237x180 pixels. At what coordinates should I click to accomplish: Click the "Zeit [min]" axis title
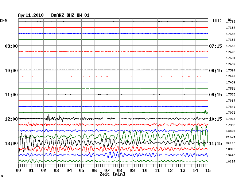tap(112, 174)
